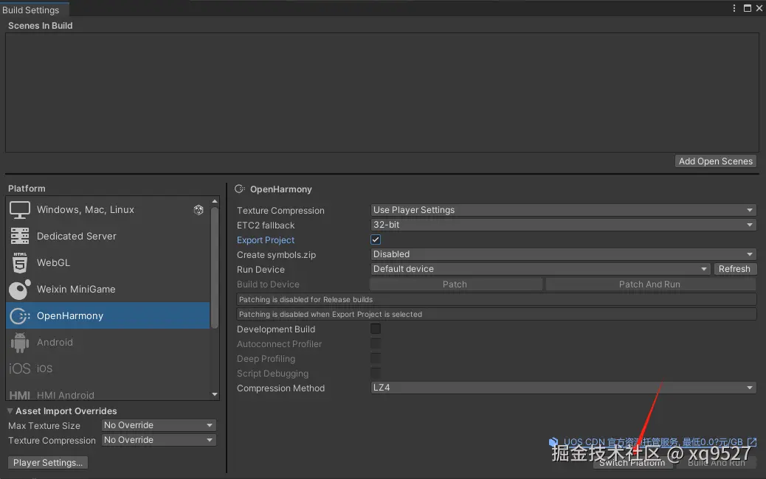Image resolution: width=766 pixels, height=479 pixels.
Task: Enable the Development Build checkbox
Action: (376, 329)
